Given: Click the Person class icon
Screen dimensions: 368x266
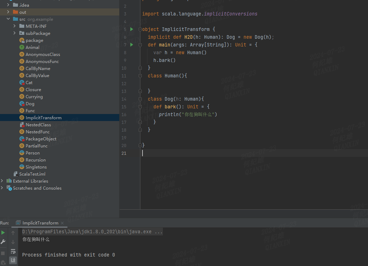Looking at the screenshot, I should (x=22, y=153).
